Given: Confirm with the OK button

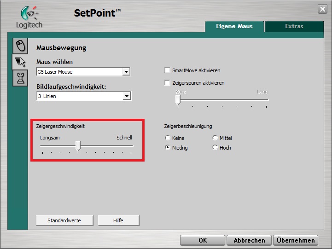Looking at the screenshot, I should 203,240.
